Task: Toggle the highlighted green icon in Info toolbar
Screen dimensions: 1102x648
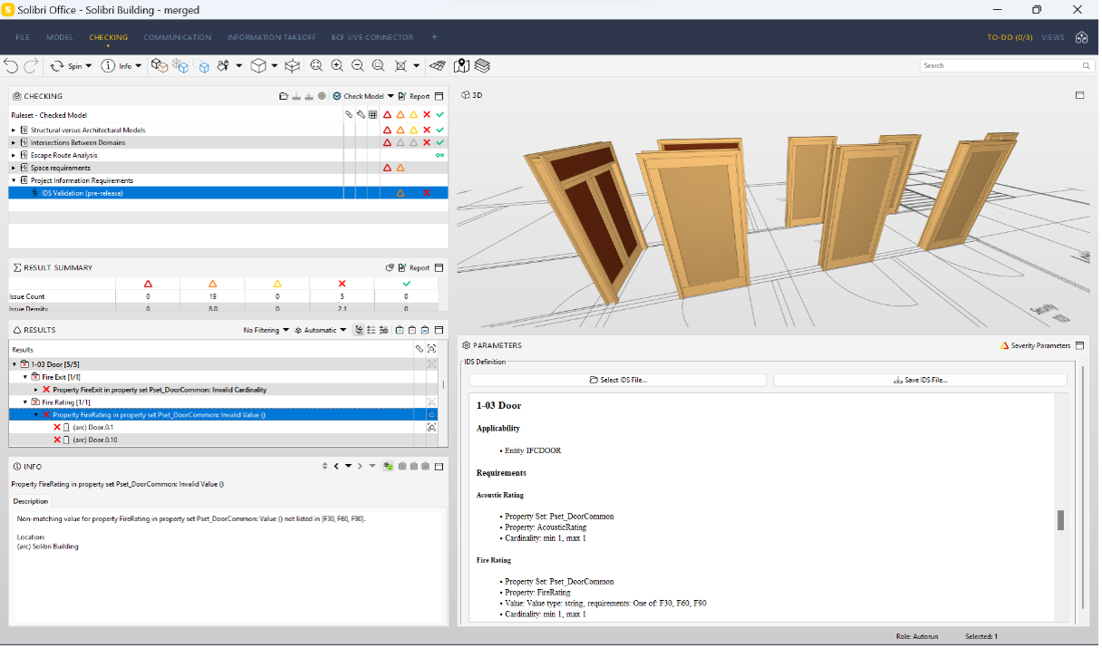Action: [388, 466]
